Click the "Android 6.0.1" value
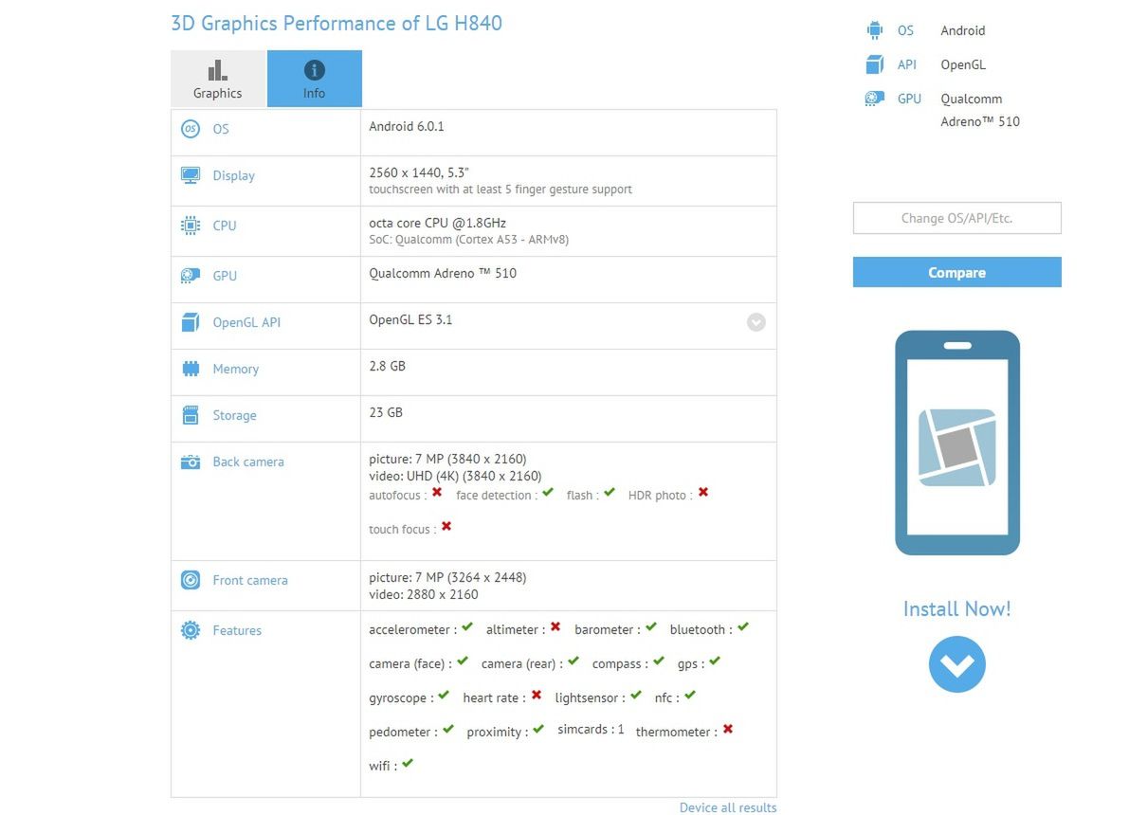Viewport: 1147px width, 815px height. [407, 126]
